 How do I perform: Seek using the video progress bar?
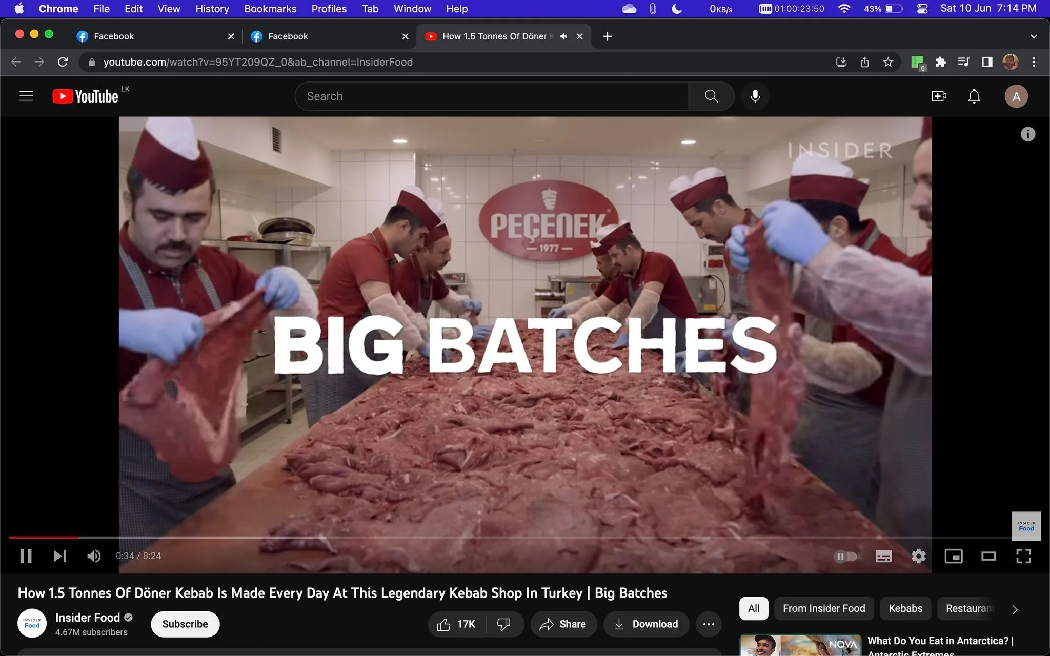[510, 537]
